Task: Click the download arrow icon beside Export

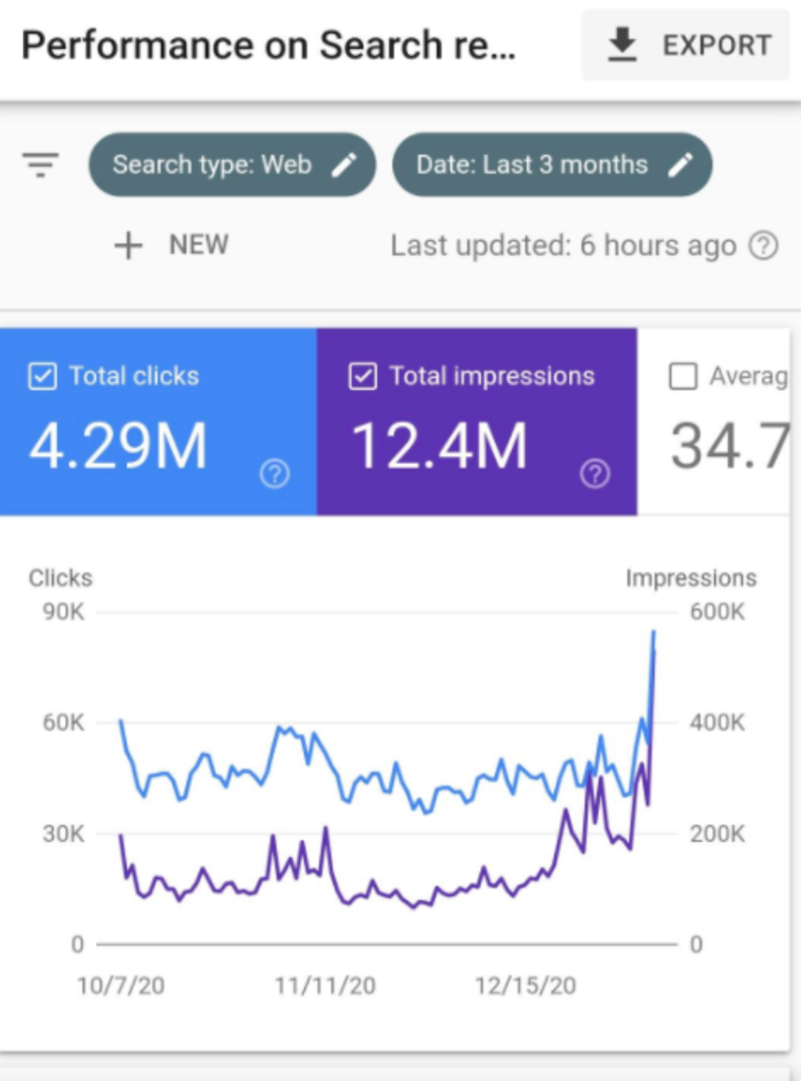Action: point(622,44)
